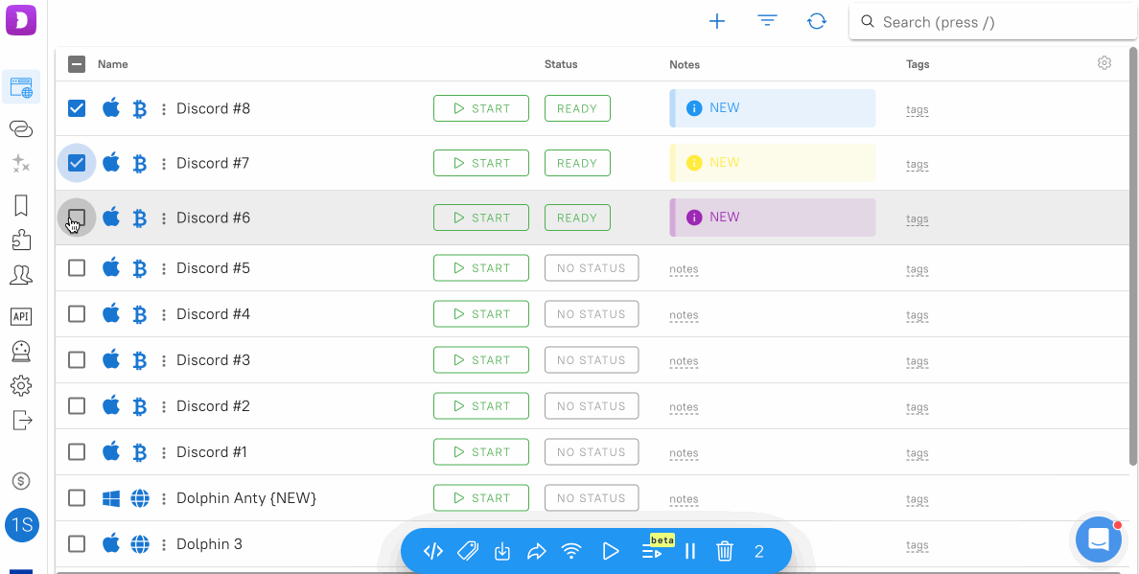This screenshot has width=1139, height=574.
Task: Toggle the select-all checkbox in the table header
Action: [x=77, y=64]
